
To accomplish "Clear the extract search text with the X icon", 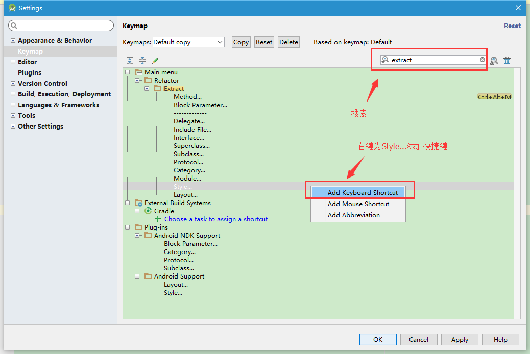I will point(483,60).
